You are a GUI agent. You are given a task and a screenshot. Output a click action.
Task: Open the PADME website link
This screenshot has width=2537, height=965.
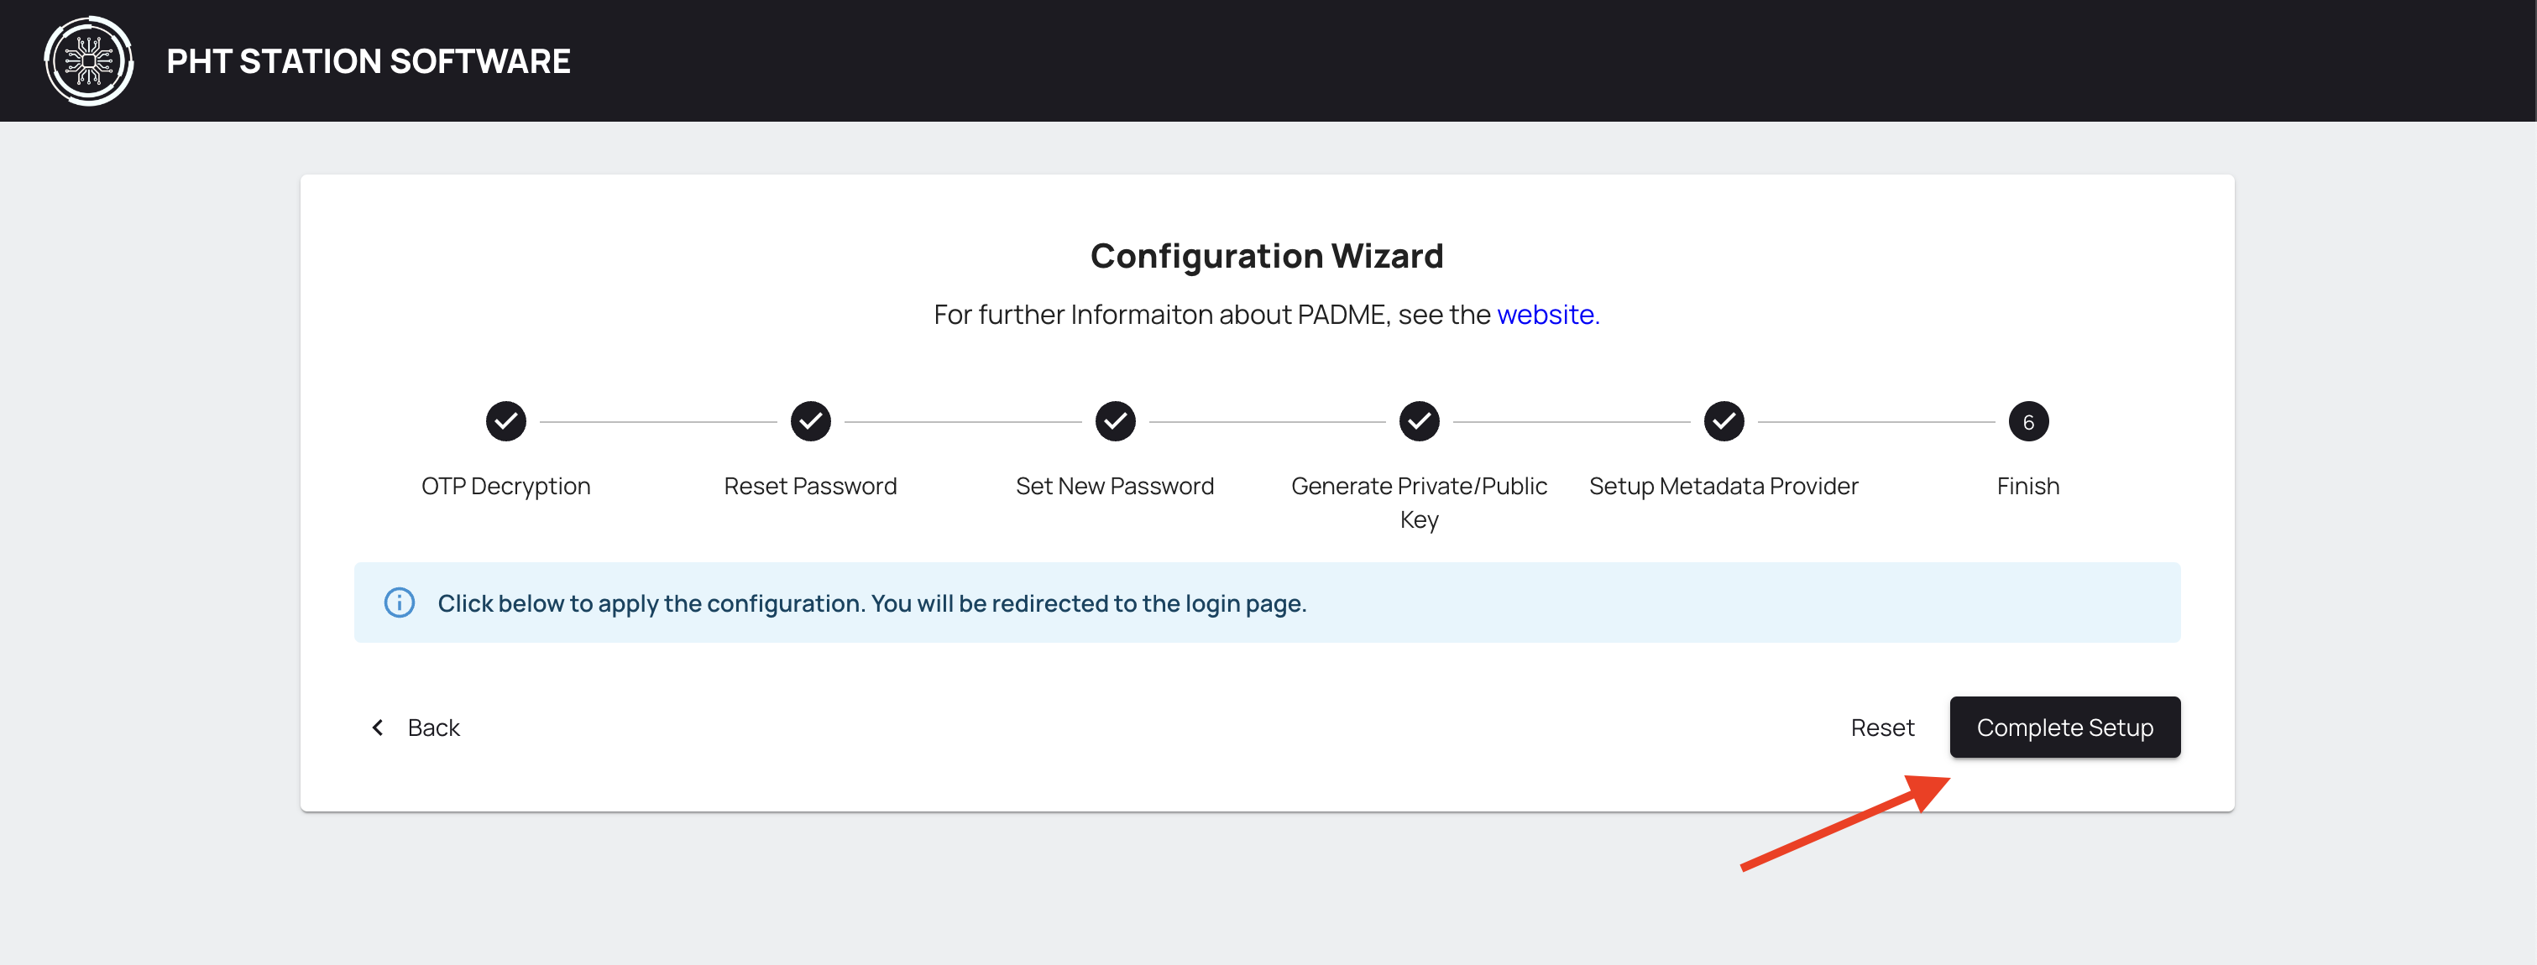(1547, 314)
